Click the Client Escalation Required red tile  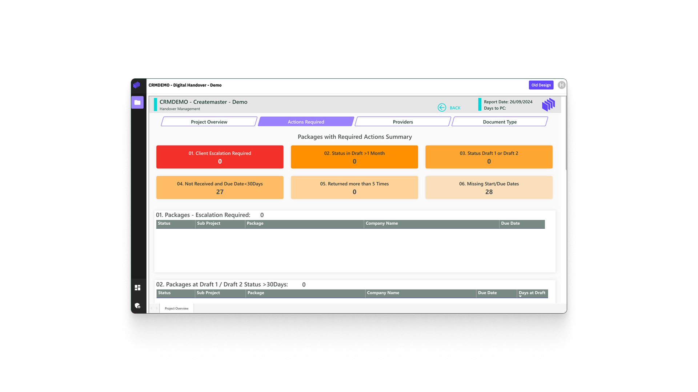[220, 157]
